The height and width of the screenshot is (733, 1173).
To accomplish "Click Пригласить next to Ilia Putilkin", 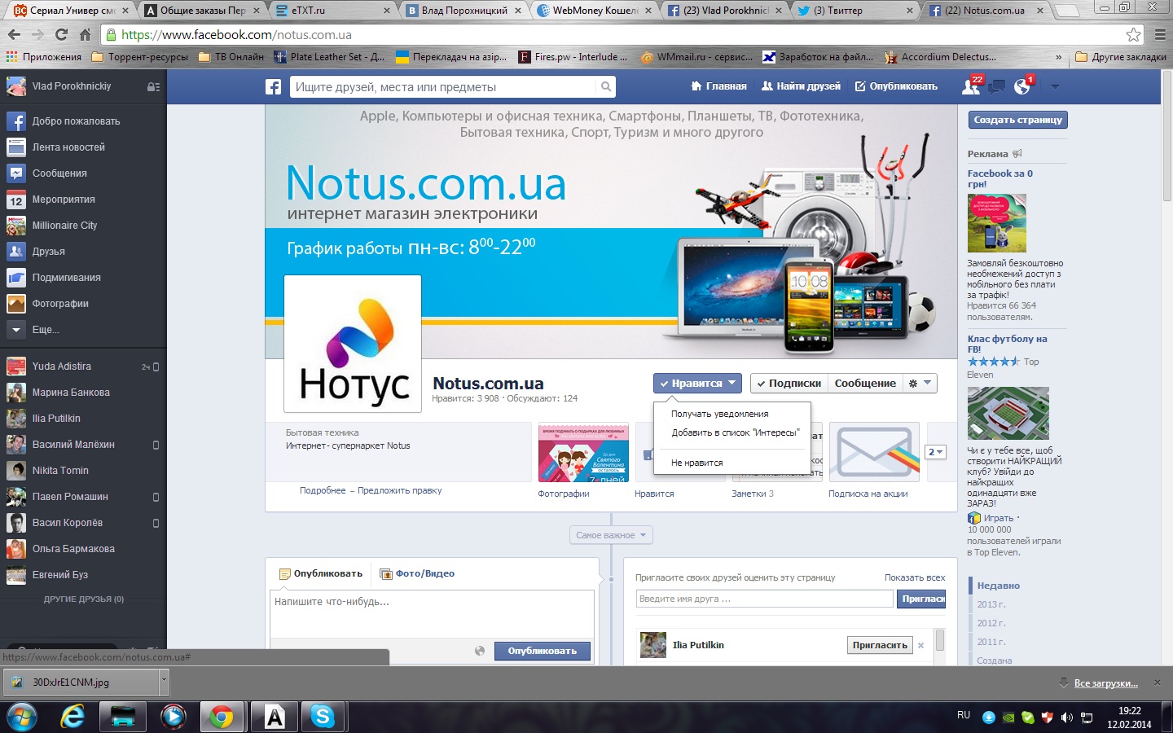I will tap(880, 645).
